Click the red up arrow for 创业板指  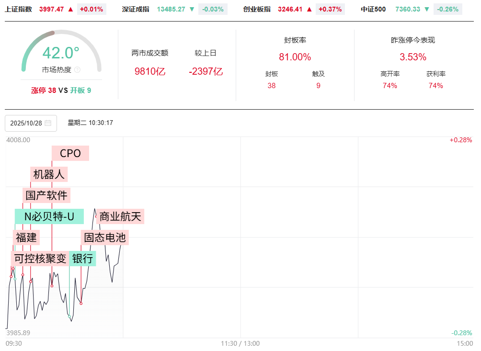click(x=309, y=9)
